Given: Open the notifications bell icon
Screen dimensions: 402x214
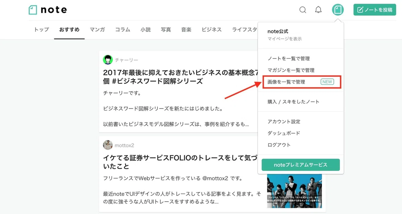Looking at the screenshot, I should (x=319, y=10).
